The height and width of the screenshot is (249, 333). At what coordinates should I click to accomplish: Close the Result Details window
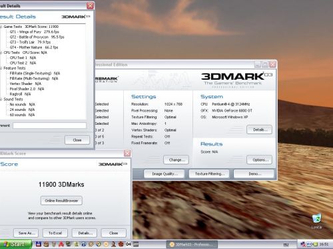tap(90, 5)
